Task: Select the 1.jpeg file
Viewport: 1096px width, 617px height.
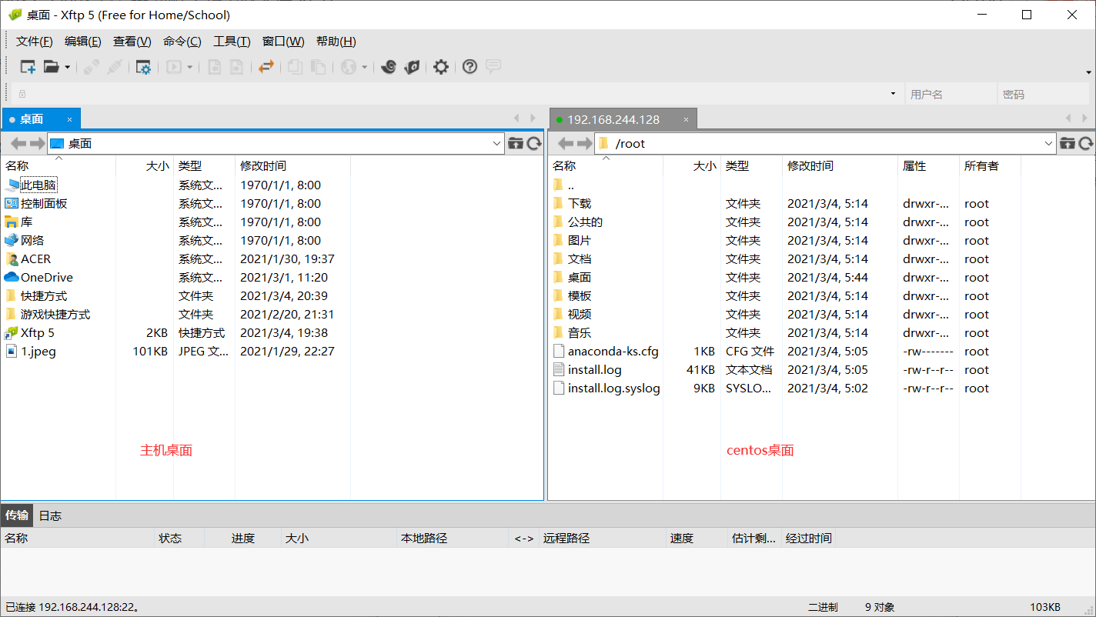Action: coord(38,351)
